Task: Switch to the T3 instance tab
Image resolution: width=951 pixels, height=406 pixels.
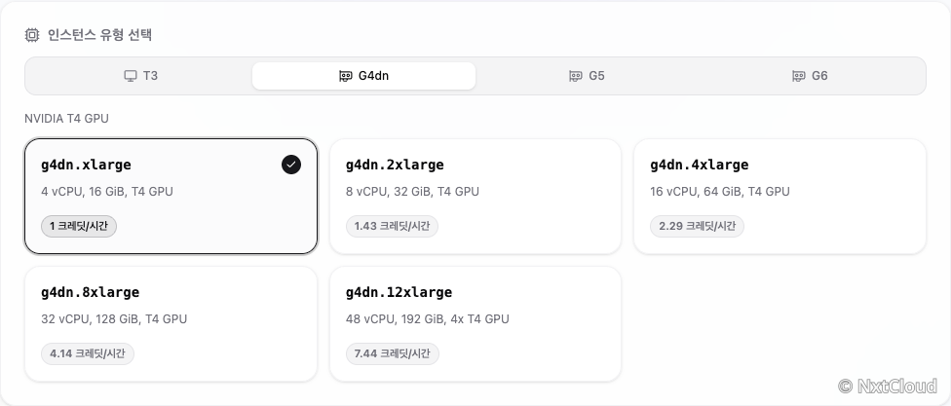Action: [x=140, y=76]
